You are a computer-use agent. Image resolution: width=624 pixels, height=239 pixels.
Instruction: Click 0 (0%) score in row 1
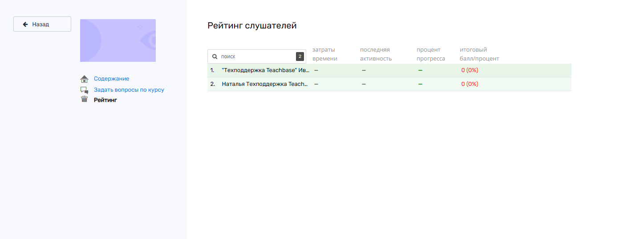click(470, 70)
